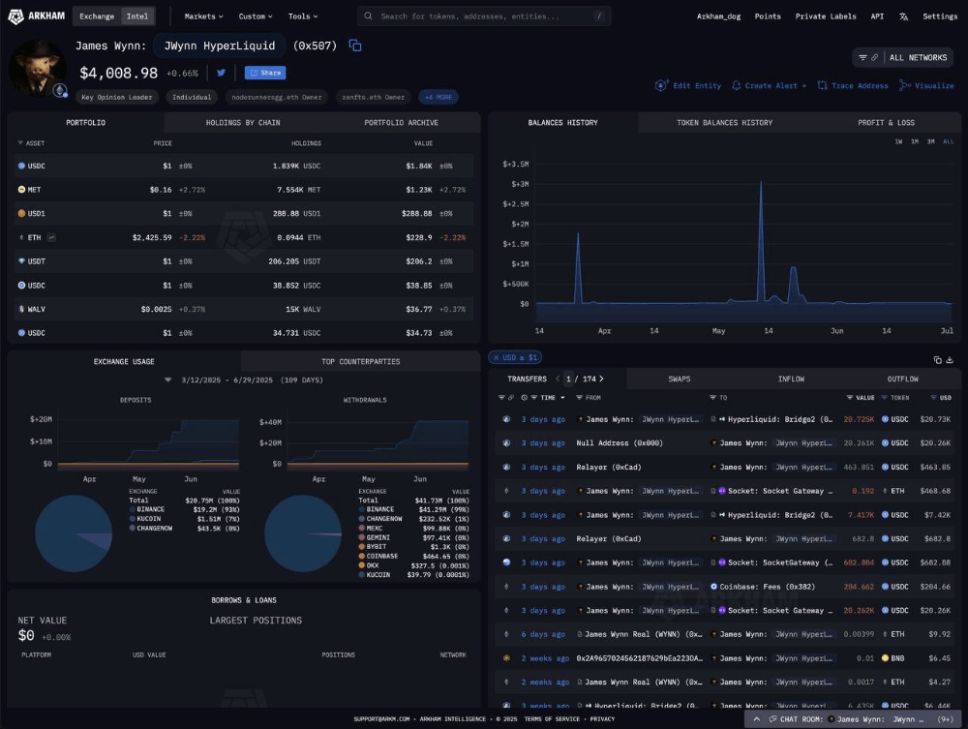Open the Custom dropdown menu
The height and width of the screenshot is (729, 968).
256,16
